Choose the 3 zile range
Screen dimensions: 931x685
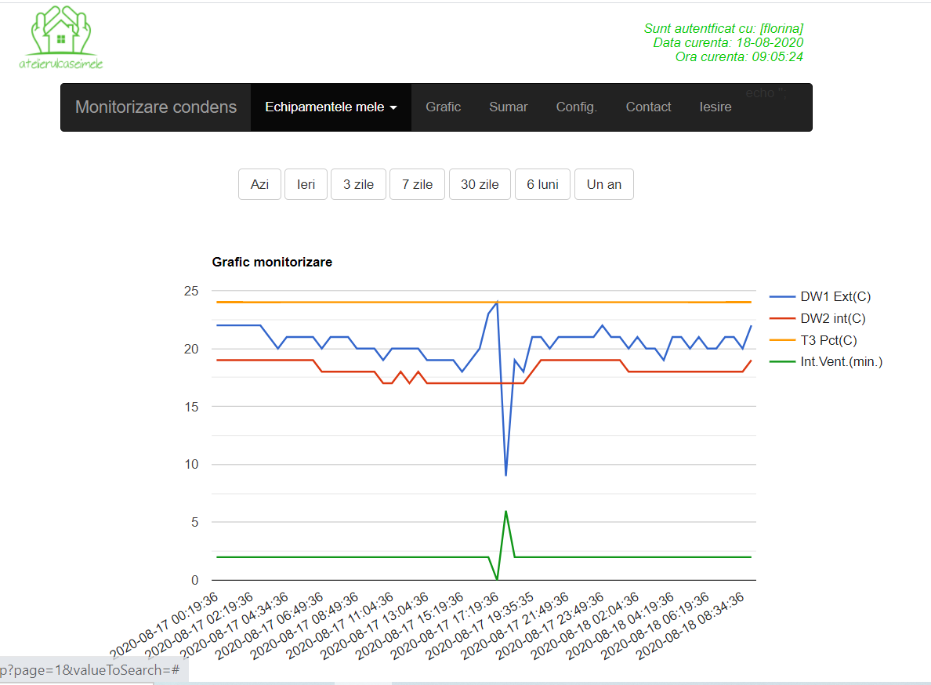(x=358, y=184)
